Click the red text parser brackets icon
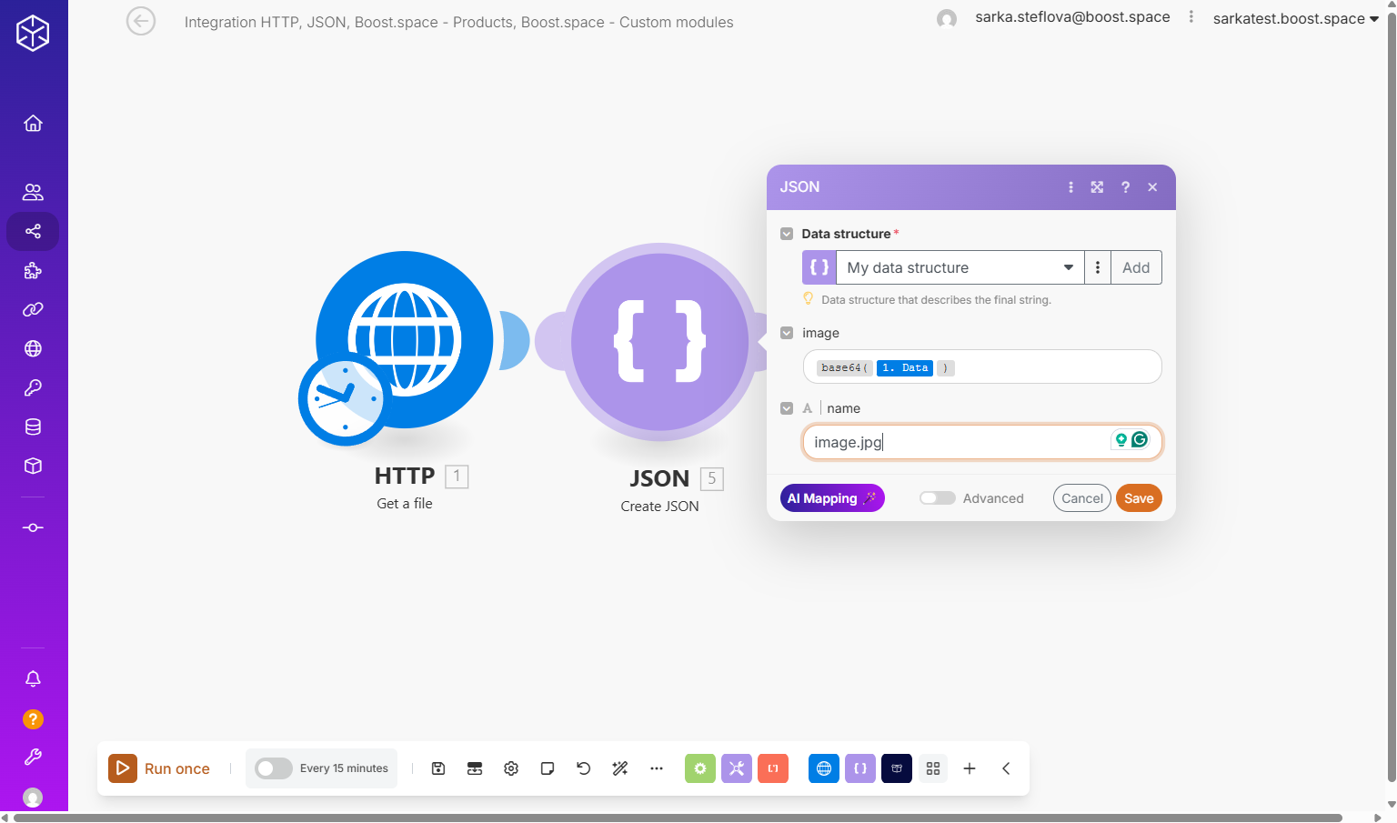Screen dimensions: 1397x823 (x=773, y=768)
